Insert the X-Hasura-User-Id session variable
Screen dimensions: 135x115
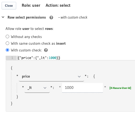pyautogui.click(x=120, y=88)
